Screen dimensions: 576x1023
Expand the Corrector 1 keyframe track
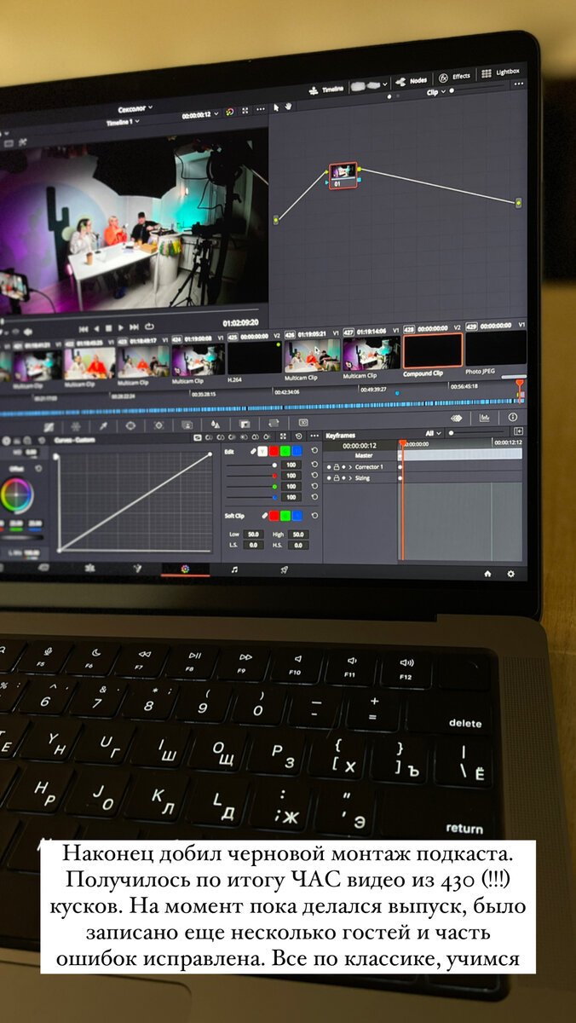[350, 467]
